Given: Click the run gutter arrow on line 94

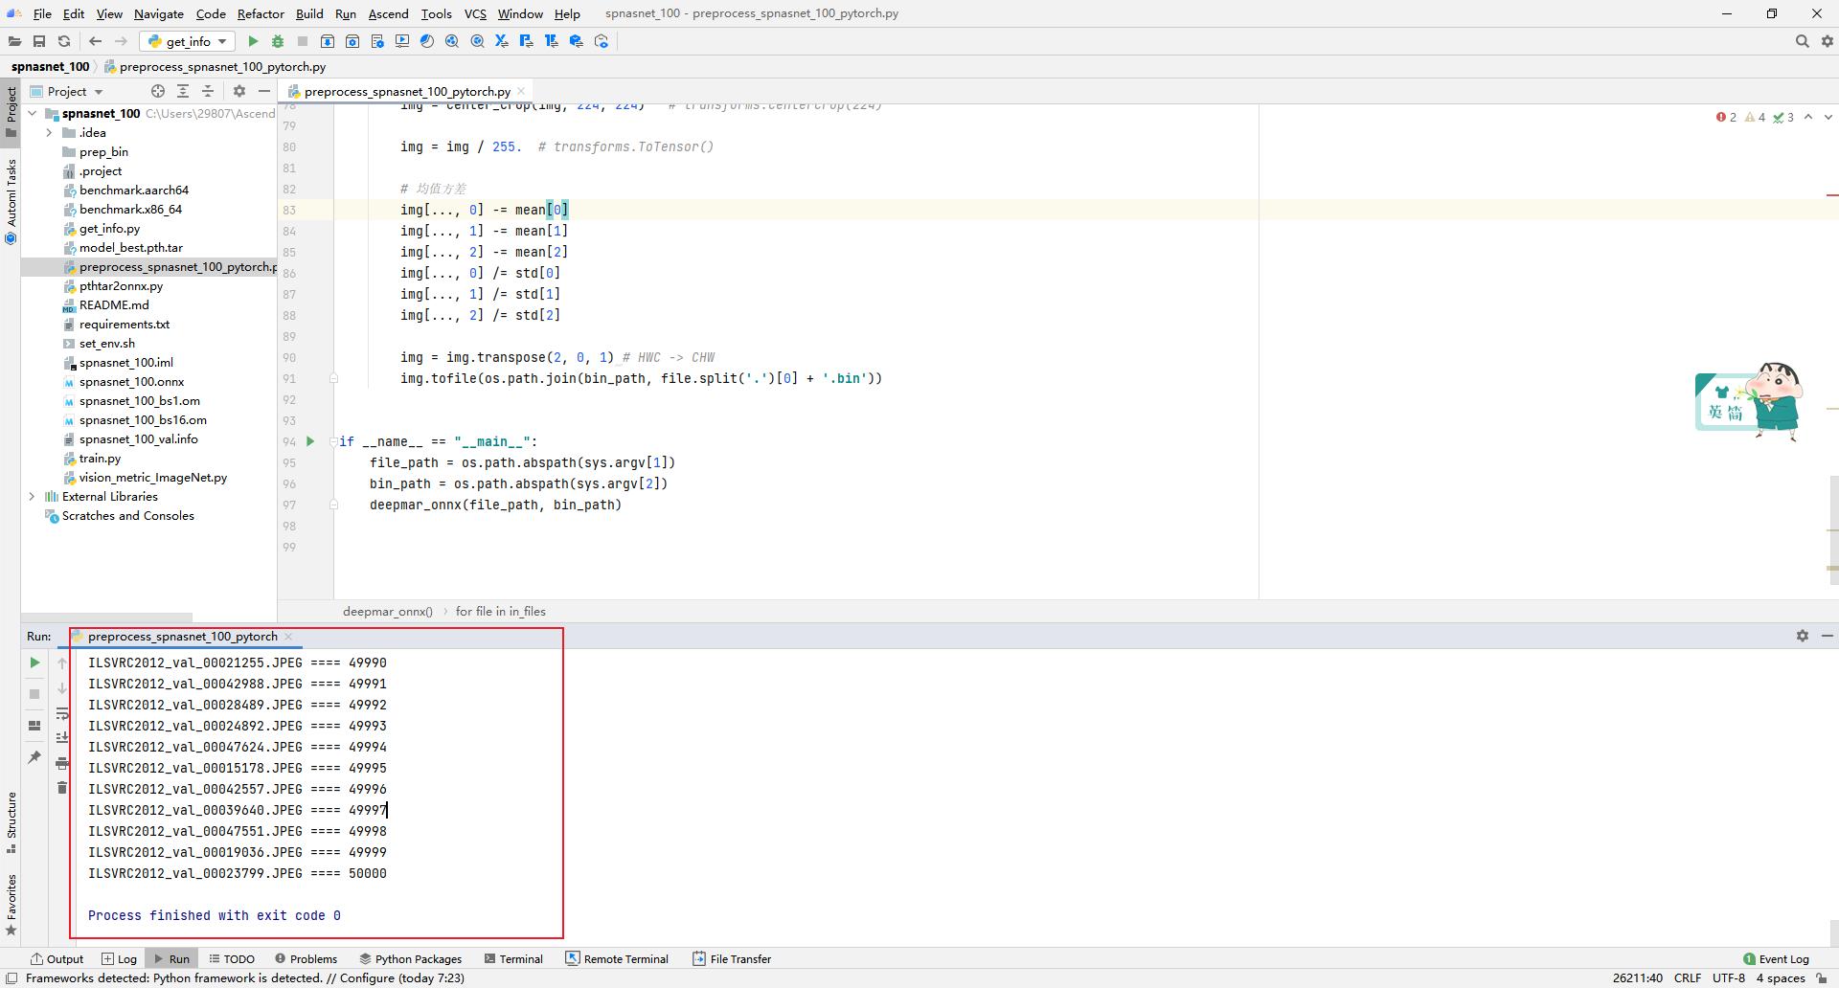Looking at the screenshot, I should click(x=309, y=441).
